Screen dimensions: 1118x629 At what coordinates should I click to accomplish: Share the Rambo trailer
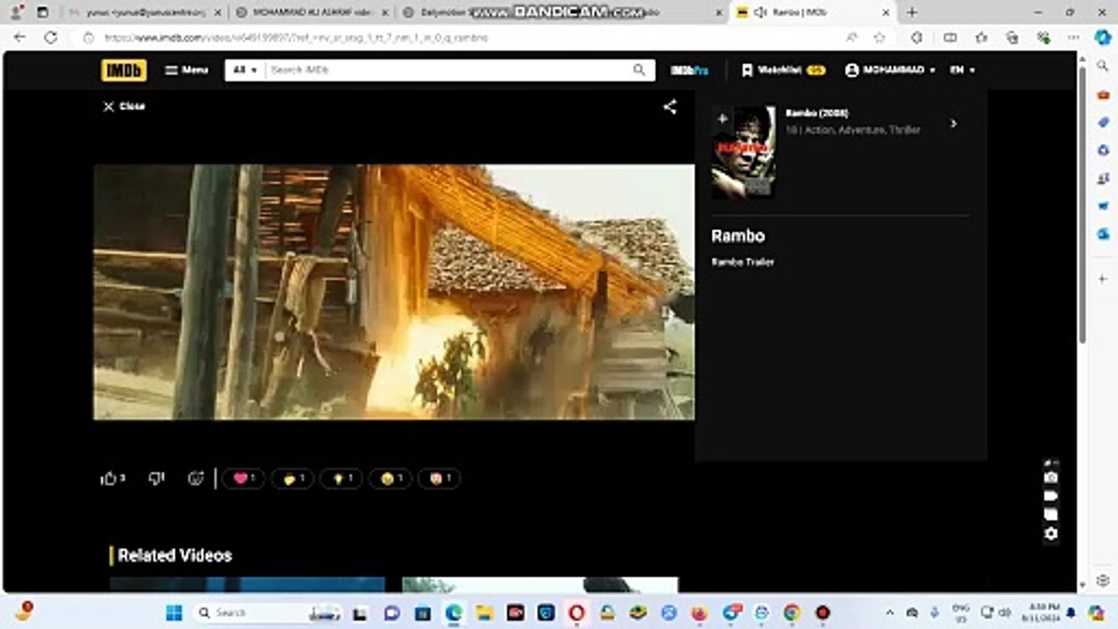click(x=670, y=107)
